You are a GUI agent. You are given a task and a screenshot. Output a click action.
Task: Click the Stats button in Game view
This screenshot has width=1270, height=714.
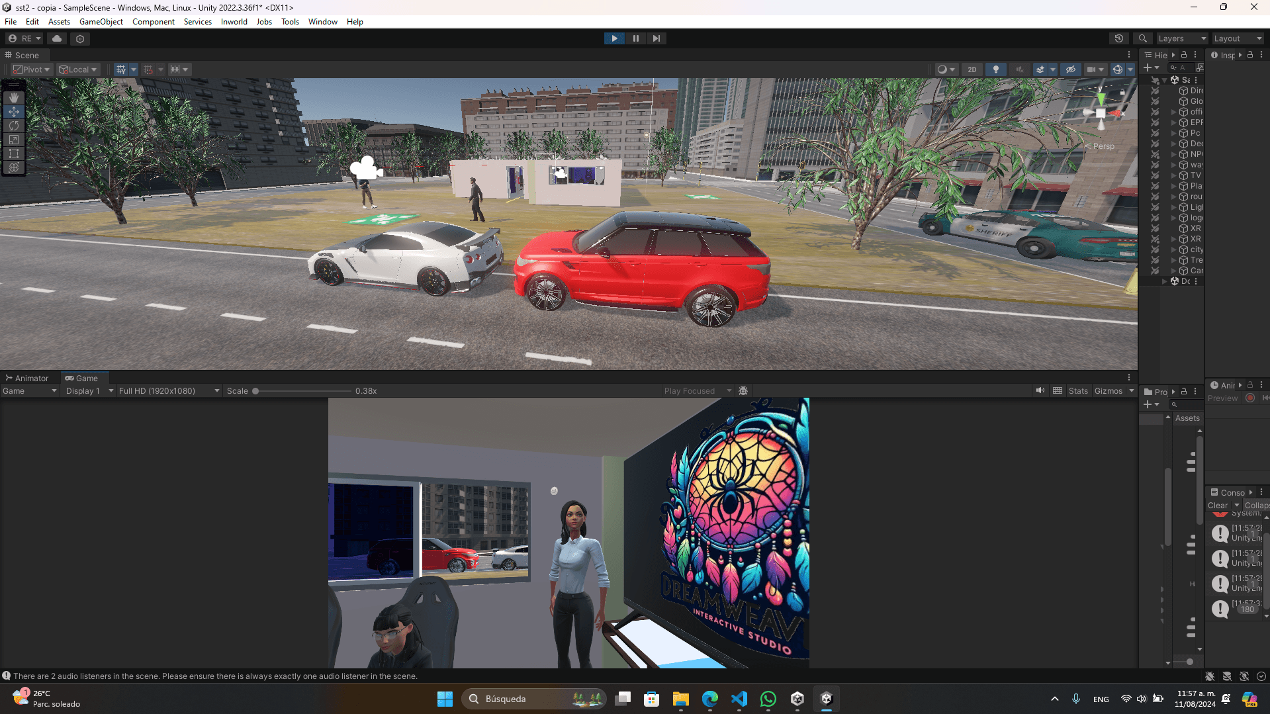[1078, 391]
